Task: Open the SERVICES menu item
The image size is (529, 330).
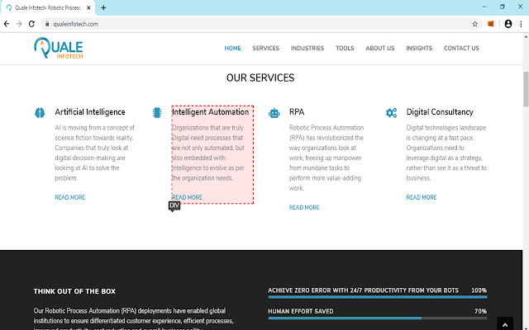Action: [266, 48]
